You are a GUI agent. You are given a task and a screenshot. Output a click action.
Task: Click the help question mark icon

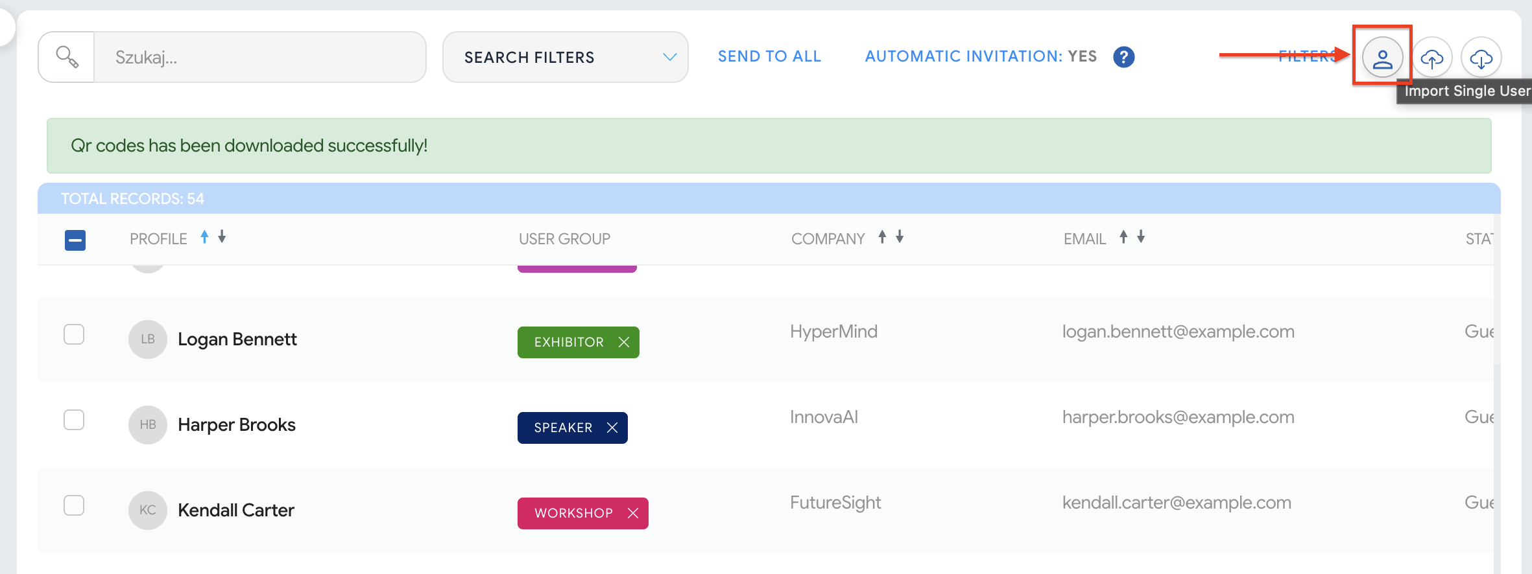point(1123,57)
